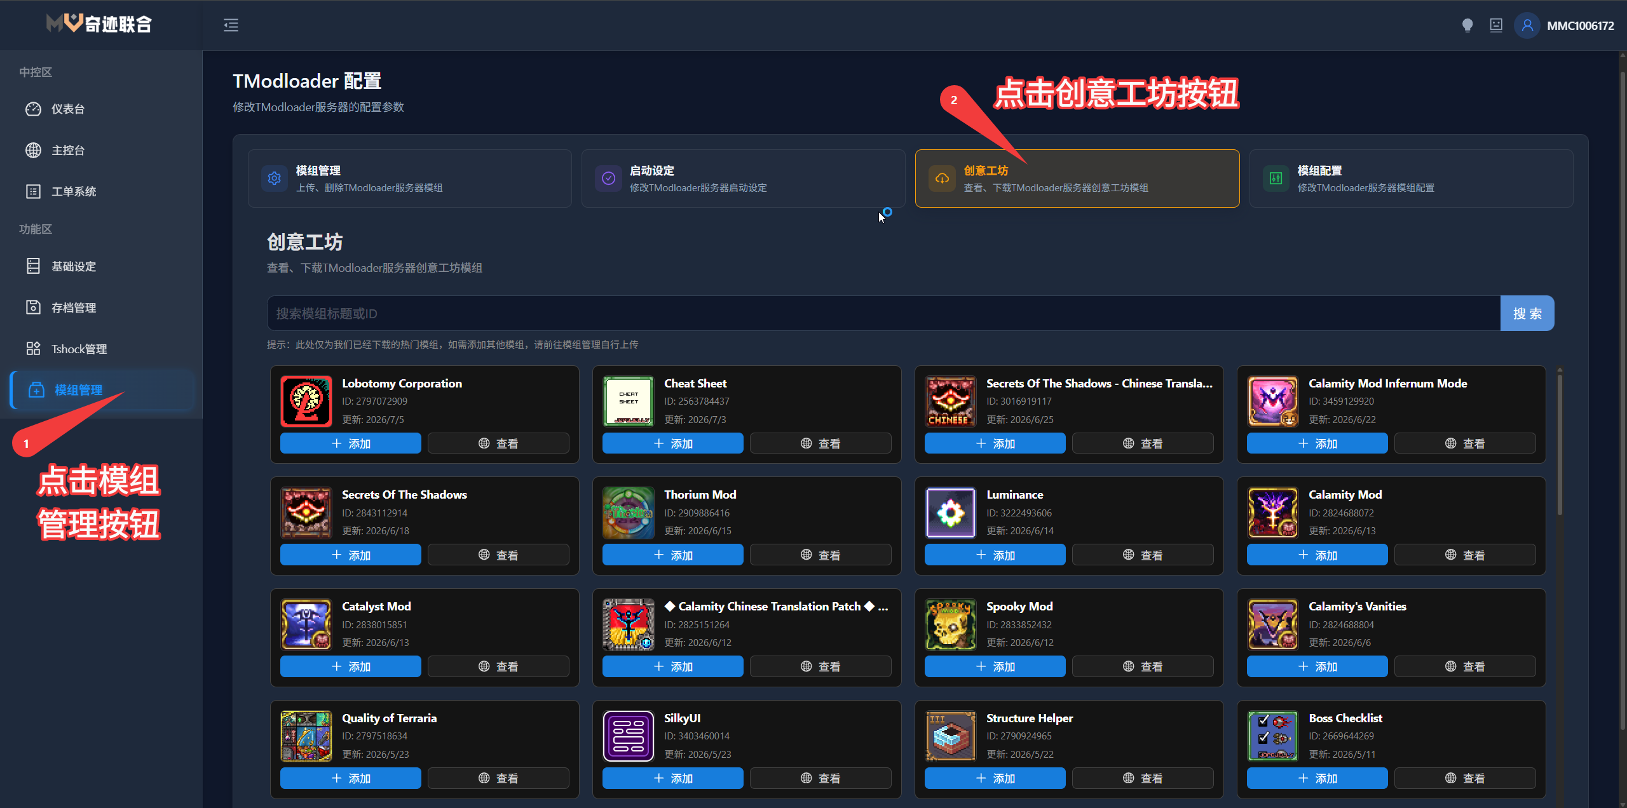1627x808 pixels.
Task: Focus the mod title or ID search field
Action: pyautogui.click(x=883, y=313)
